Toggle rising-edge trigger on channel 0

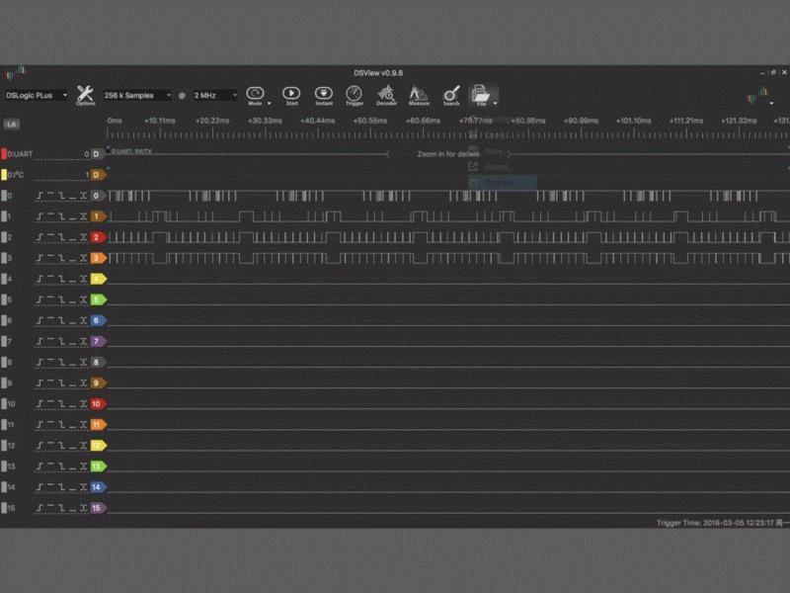(41, 196)
